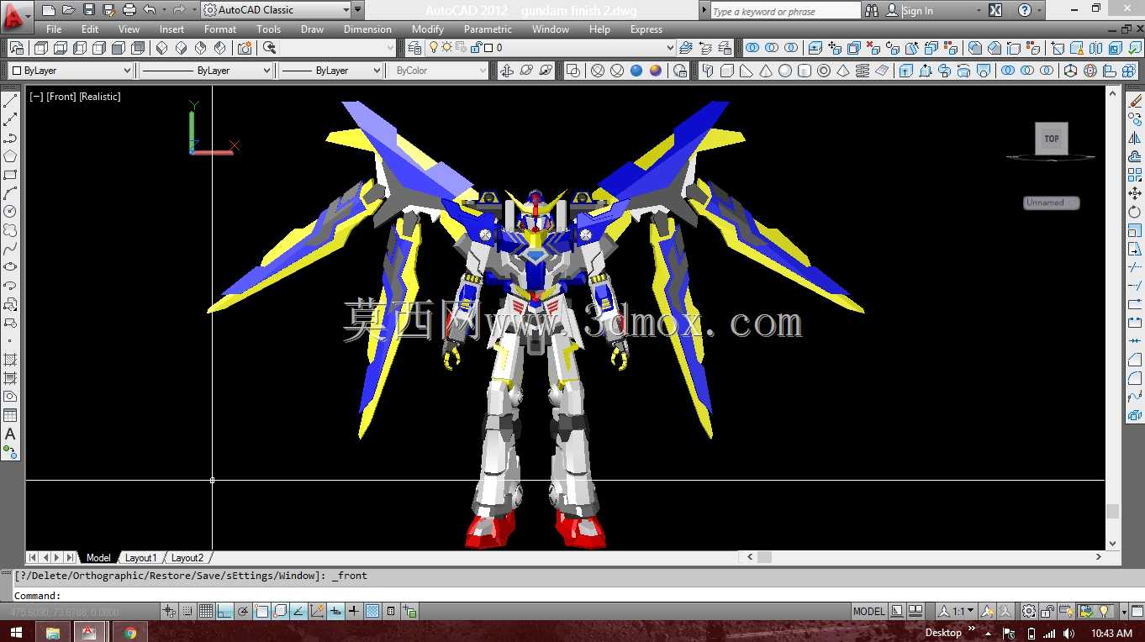The image size is (1145, 642).
Task: Select the Rotate tool in Modify toolbar
Action: click(x=1135, y=212)
